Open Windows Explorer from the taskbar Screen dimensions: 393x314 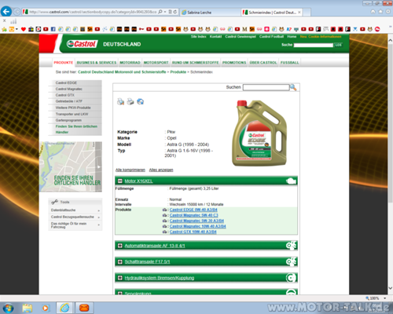27,308
